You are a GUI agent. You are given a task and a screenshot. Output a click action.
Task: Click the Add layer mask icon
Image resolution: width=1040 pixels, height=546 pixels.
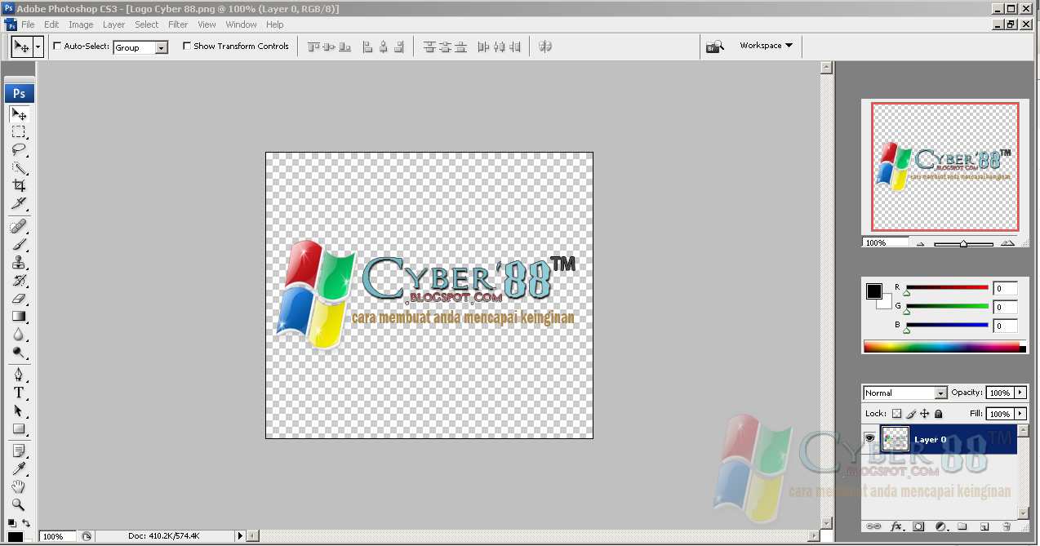click(x=918, y=526)
